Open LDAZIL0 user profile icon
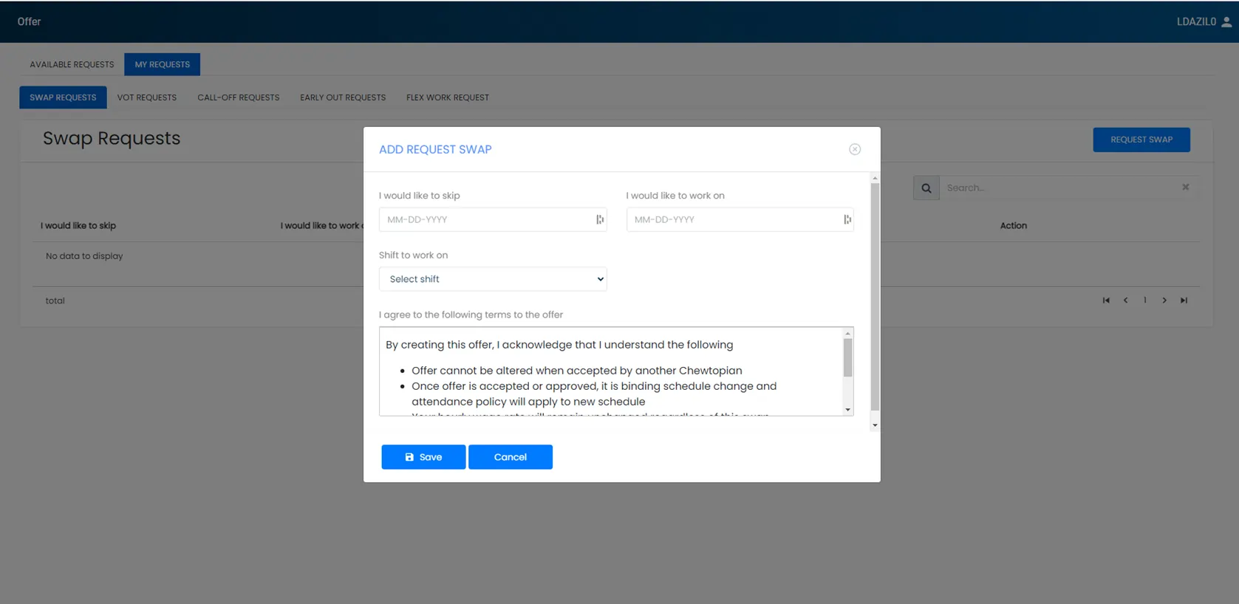The image size is (1239, 604). point(1226,21)
